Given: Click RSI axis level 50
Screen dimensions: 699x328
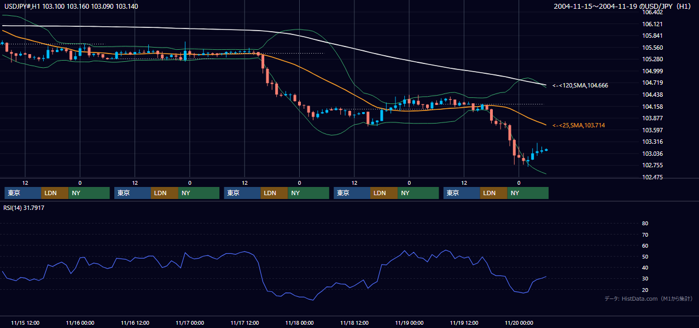Looking at the screenshot, I should coord(645,256).
